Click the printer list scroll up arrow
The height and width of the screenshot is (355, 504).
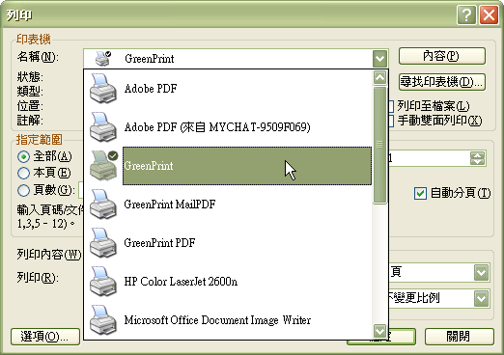(379, 77)
